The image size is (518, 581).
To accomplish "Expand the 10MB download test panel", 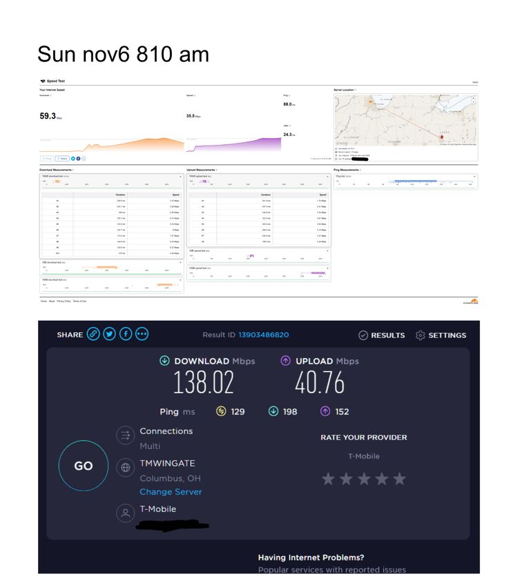I will click(x=180, y=279).
